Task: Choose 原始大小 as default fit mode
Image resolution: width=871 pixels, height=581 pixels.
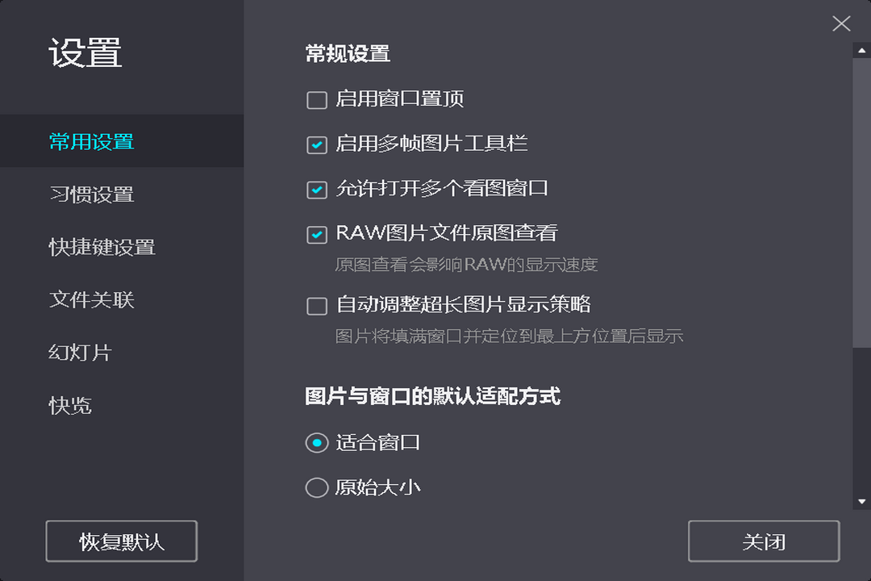Action: (316, 487)
